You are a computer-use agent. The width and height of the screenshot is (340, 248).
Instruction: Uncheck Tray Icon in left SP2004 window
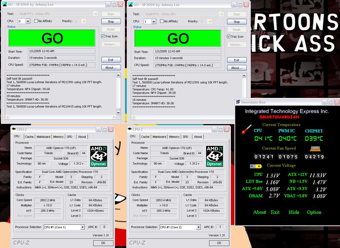(x=103, y=36)
